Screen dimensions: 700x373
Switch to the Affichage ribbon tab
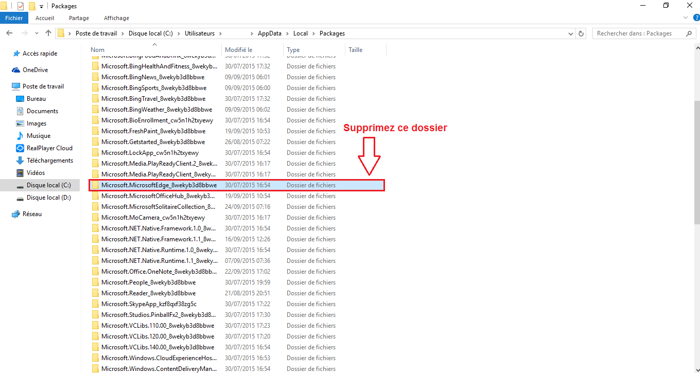click(x=116, y=18)
